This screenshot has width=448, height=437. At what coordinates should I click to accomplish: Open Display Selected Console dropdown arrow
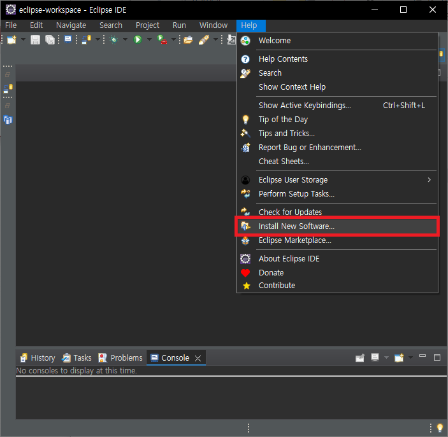[x=386, y=357]
